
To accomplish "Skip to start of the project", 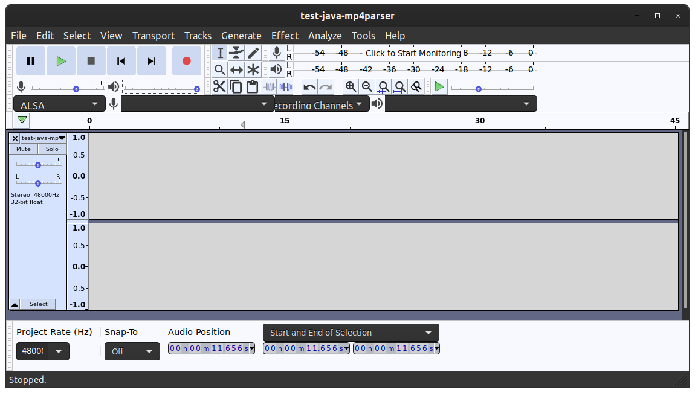I will (121, 61).
